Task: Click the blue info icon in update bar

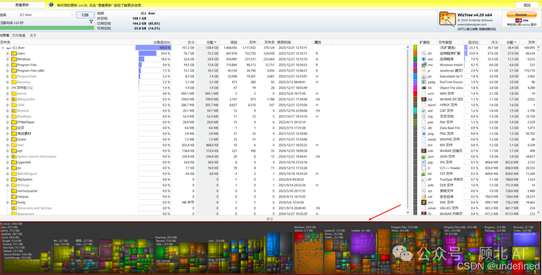Action: (x=51, y=5)
